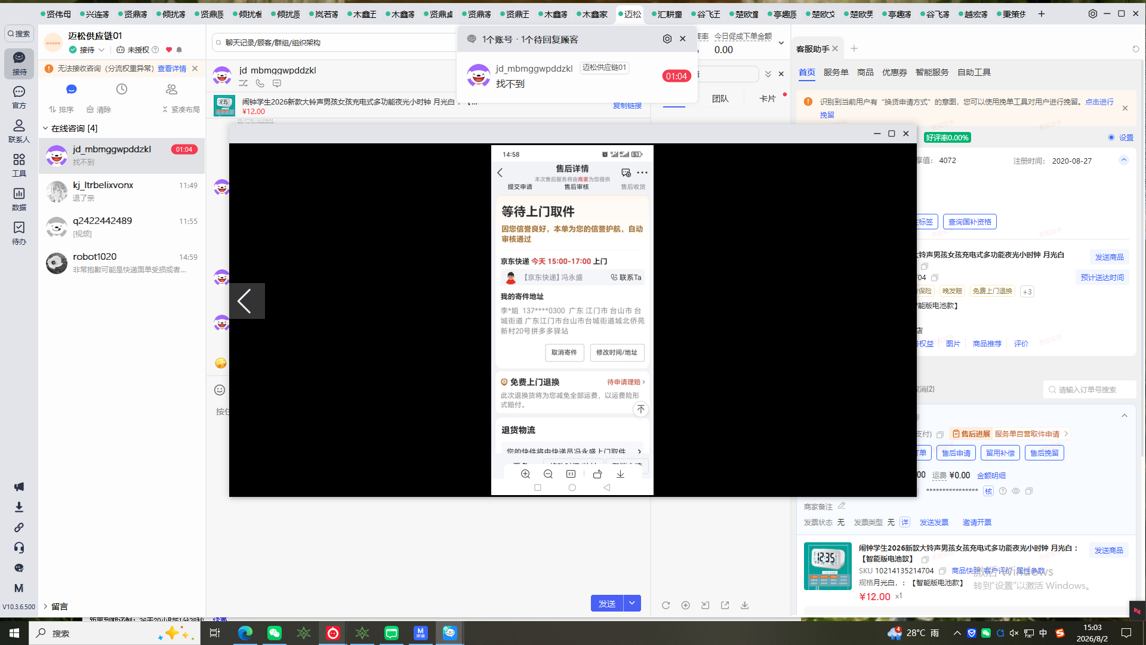
Task: Refresh the 客服助手 panel
Action: click(1136, 49)
